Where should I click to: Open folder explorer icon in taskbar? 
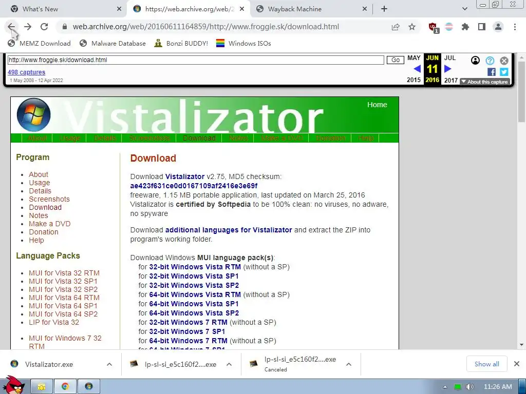pos(42,387)
